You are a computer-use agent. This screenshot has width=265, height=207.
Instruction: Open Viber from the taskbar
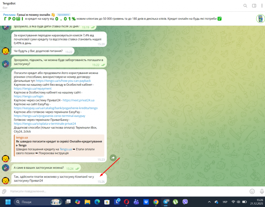point(185,202)
